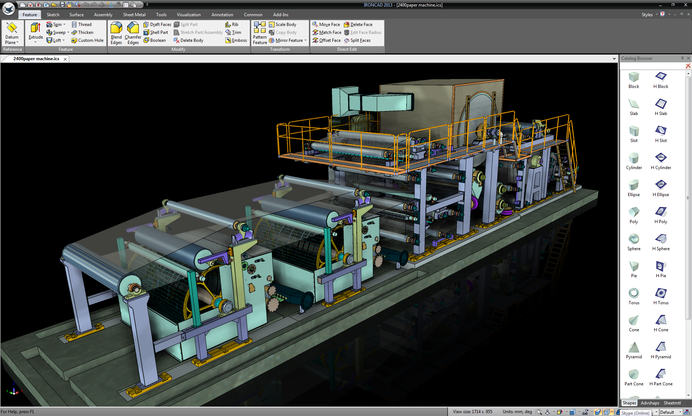
Task: Open the Advshaps catalog tab
Action: click(650, 403)
